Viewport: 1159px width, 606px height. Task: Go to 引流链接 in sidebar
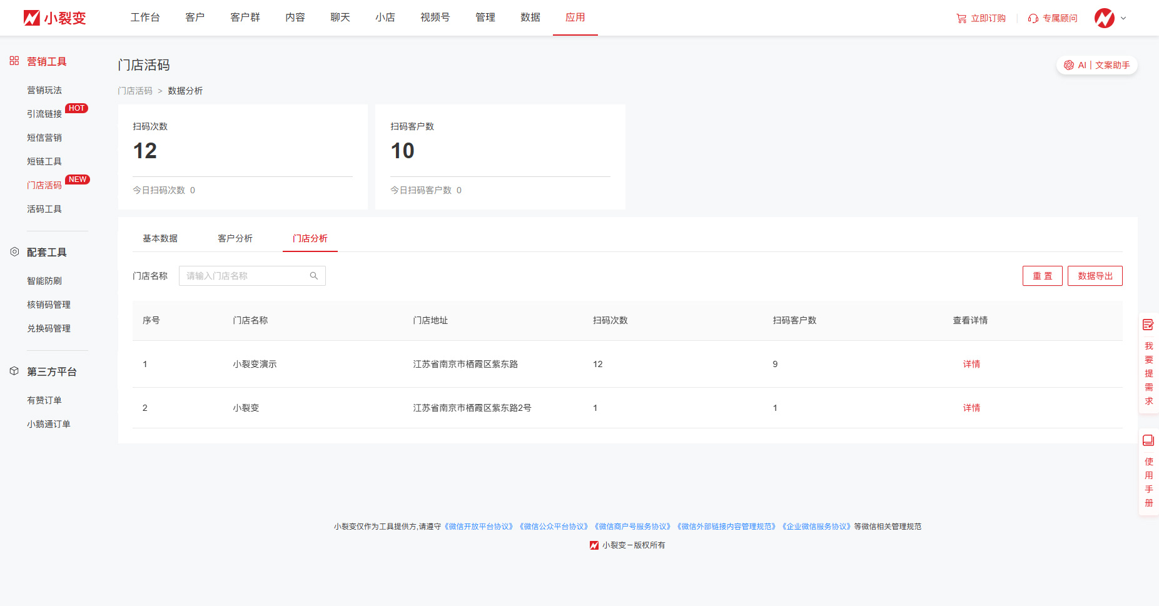44,114
